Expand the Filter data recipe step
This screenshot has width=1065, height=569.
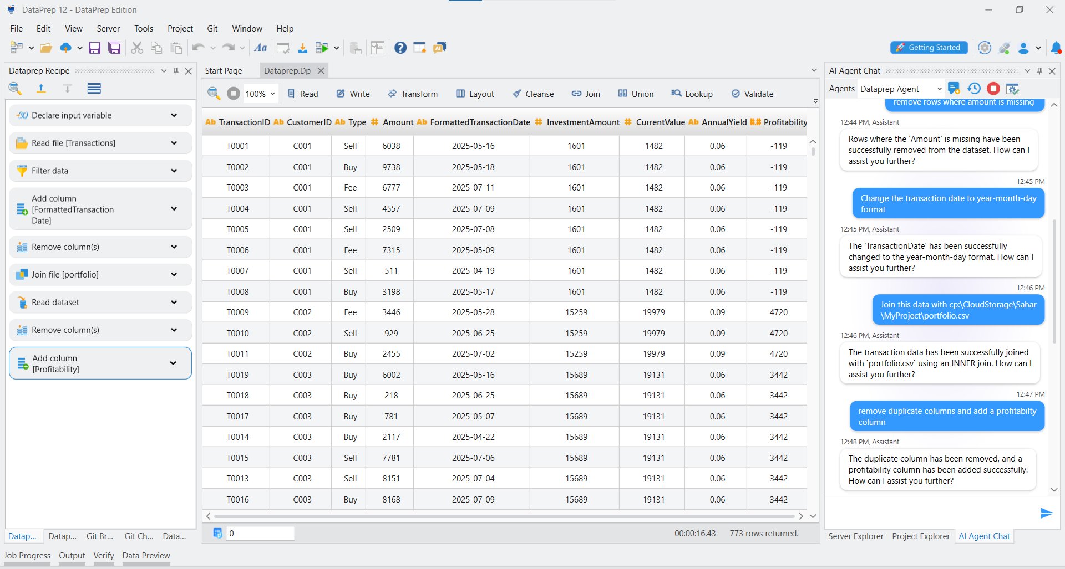point(174,171)
